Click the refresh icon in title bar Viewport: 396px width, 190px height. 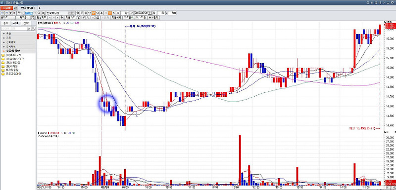(x=368, y=2)
